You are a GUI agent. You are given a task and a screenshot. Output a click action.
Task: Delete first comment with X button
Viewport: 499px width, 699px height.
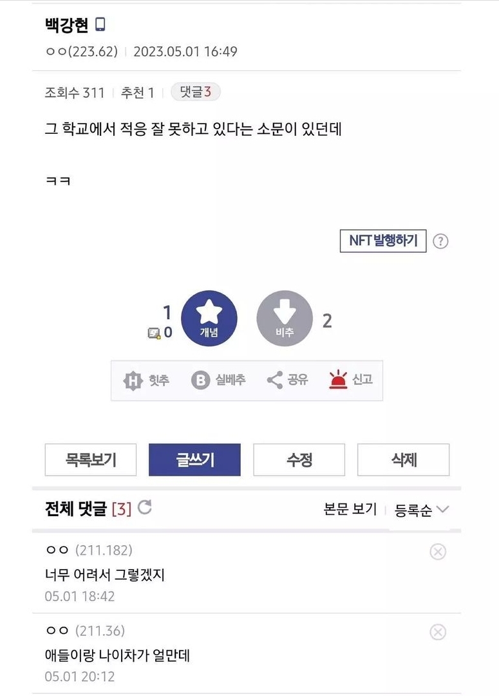[438, 552]
